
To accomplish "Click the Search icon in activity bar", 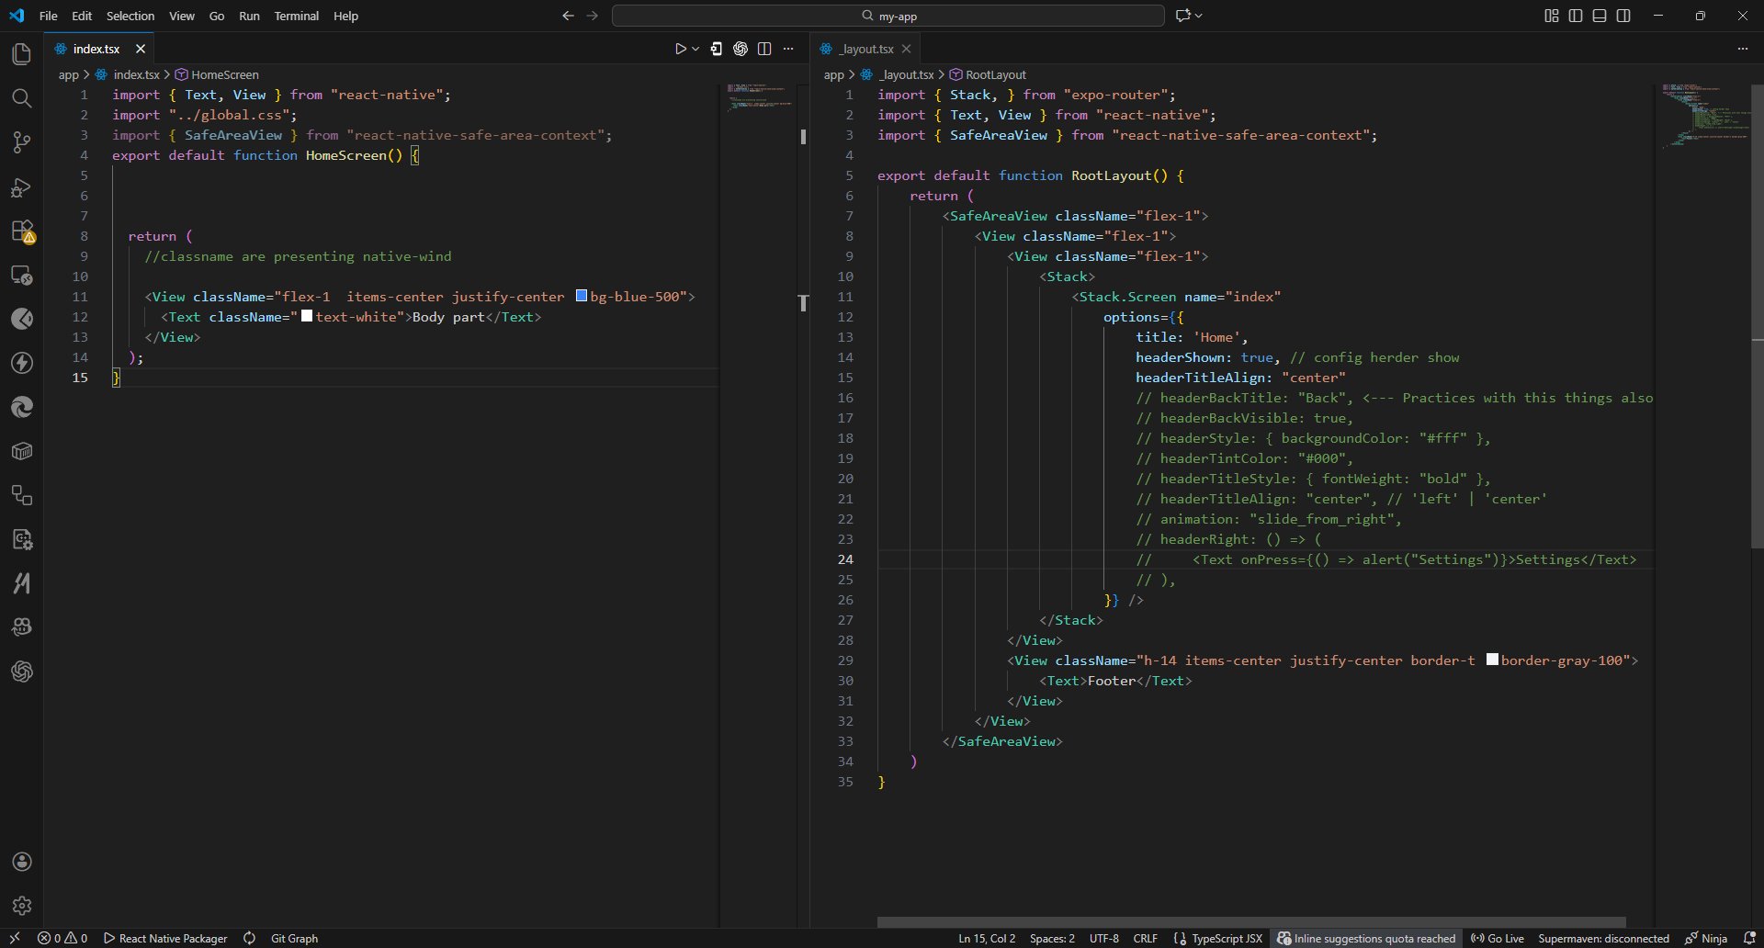I will point(21,98).
